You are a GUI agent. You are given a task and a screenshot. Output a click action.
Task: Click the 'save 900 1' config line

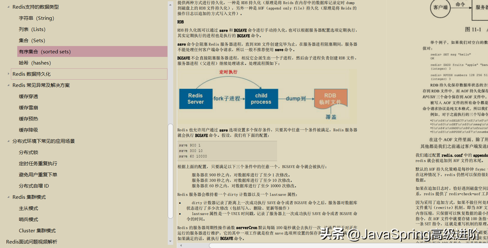point(190,145)
